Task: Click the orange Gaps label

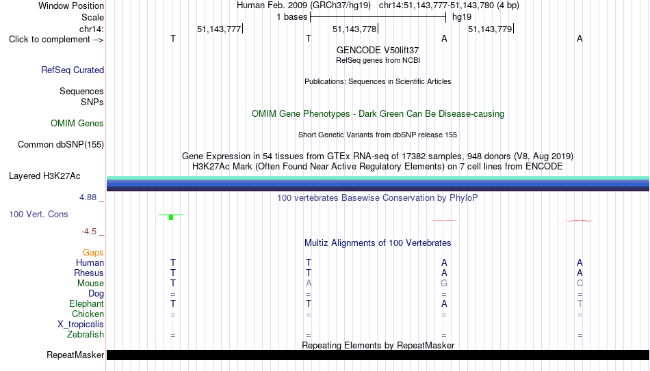Action: coord(93,253)
